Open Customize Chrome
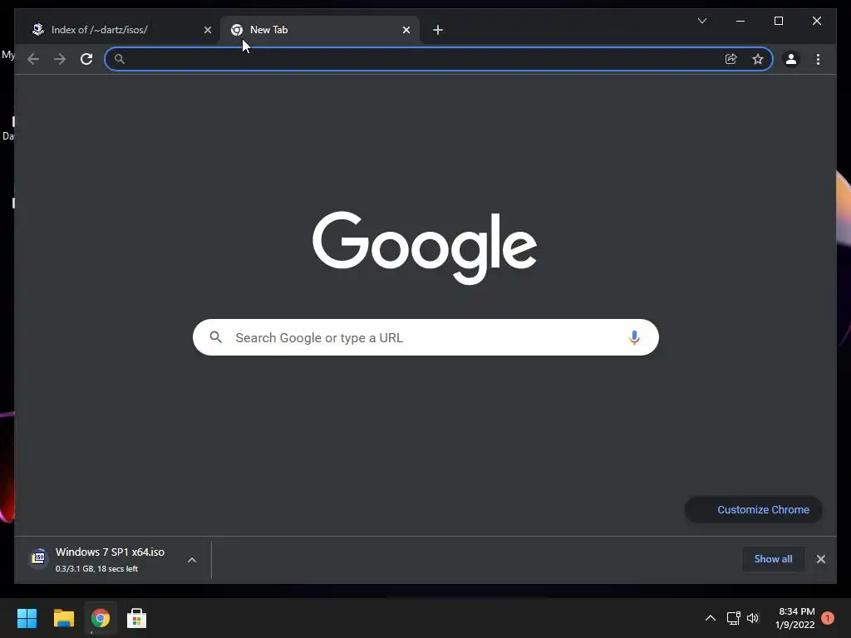This screenshot has width=851, height=638. tap(753, 510)
